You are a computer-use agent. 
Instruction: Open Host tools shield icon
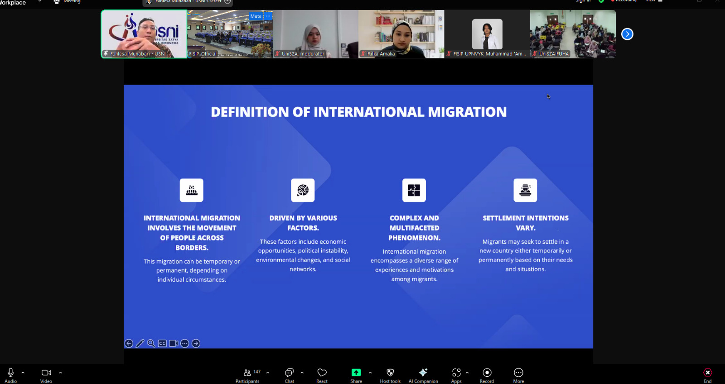click(x=390, y=372)
